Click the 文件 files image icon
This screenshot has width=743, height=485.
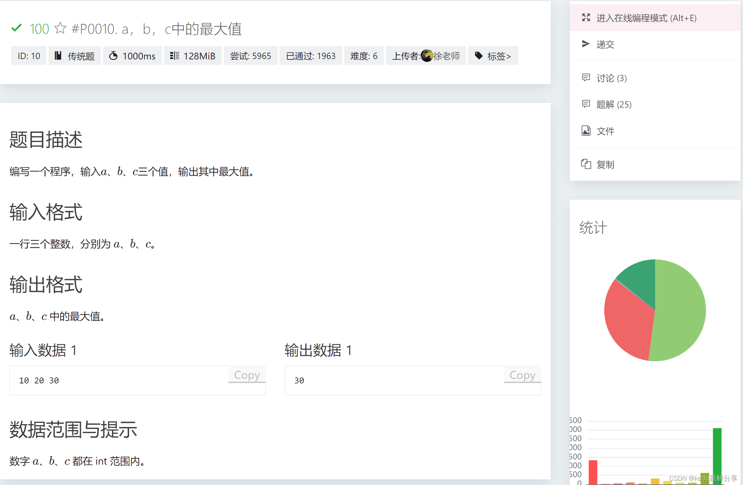click(x=586, y=131)
